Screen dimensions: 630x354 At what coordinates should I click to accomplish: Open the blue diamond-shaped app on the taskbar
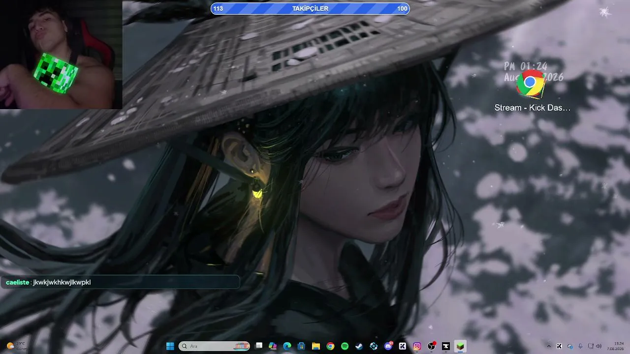click(x=374, y=346)
